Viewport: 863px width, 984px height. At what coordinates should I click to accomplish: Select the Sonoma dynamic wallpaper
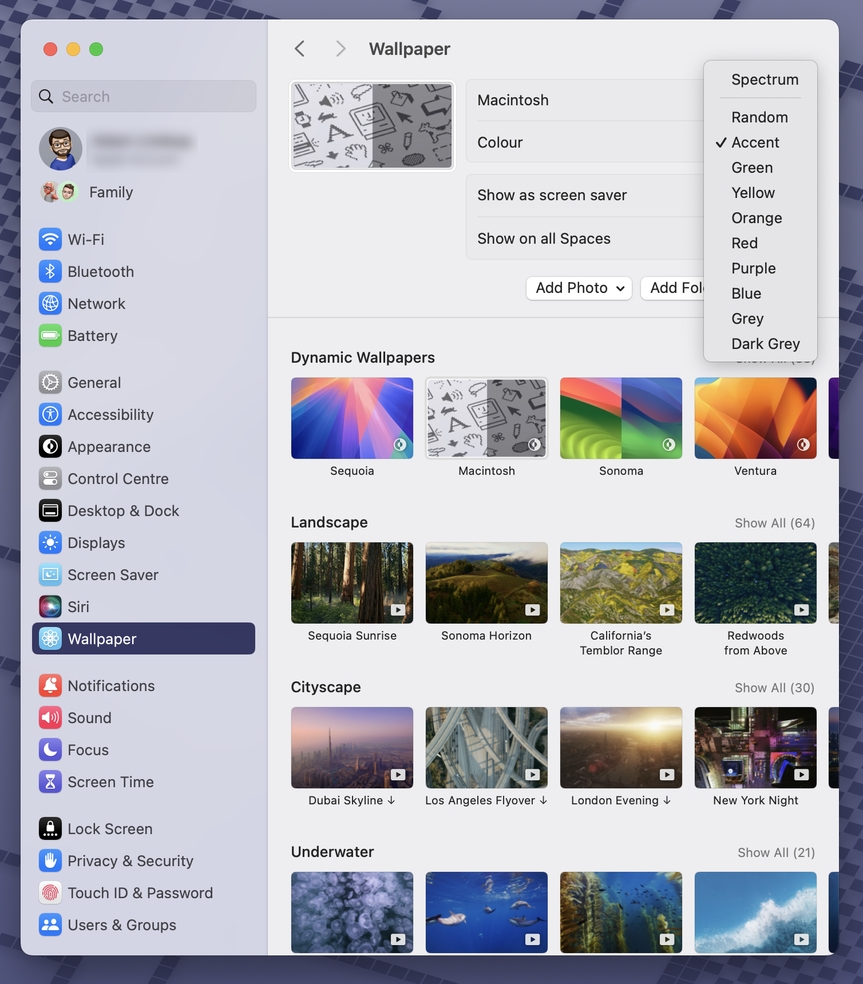[621, 418]
